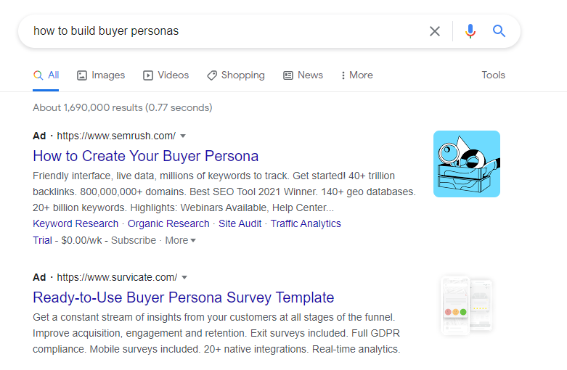Image resolution: width=567 pixels, height=370 pixels.
Task: Submit search using the magnifying glass icon
Action: (499, 31)
